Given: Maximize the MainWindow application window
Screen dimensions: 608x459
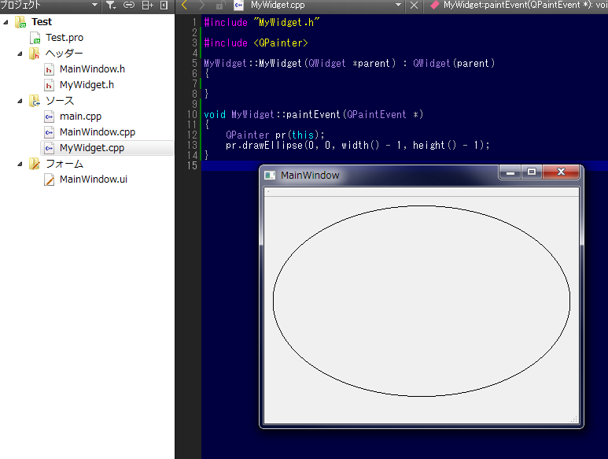Looking at the screenshot, I should pyautogui.click(x=532, y=172).
